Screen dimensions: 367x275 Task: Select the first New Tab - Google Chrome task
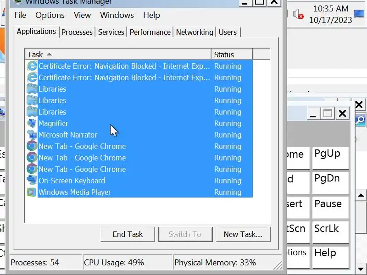82,146
